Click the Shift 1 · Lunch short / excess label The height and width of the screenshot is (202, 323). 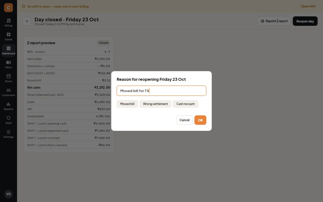click(47, 145)
